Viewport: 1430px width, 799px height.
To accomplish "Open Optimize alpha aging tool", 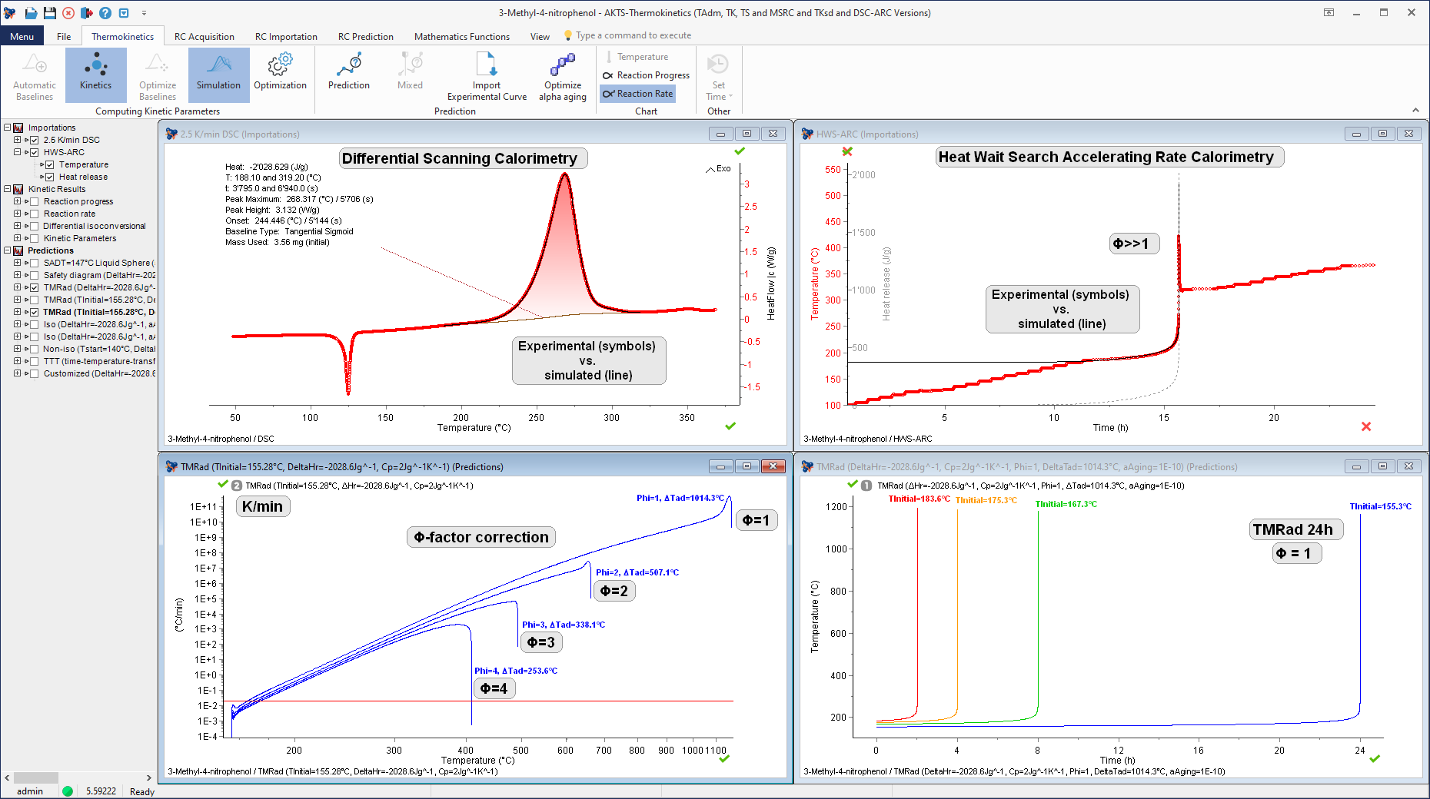I will coord(562,66).
